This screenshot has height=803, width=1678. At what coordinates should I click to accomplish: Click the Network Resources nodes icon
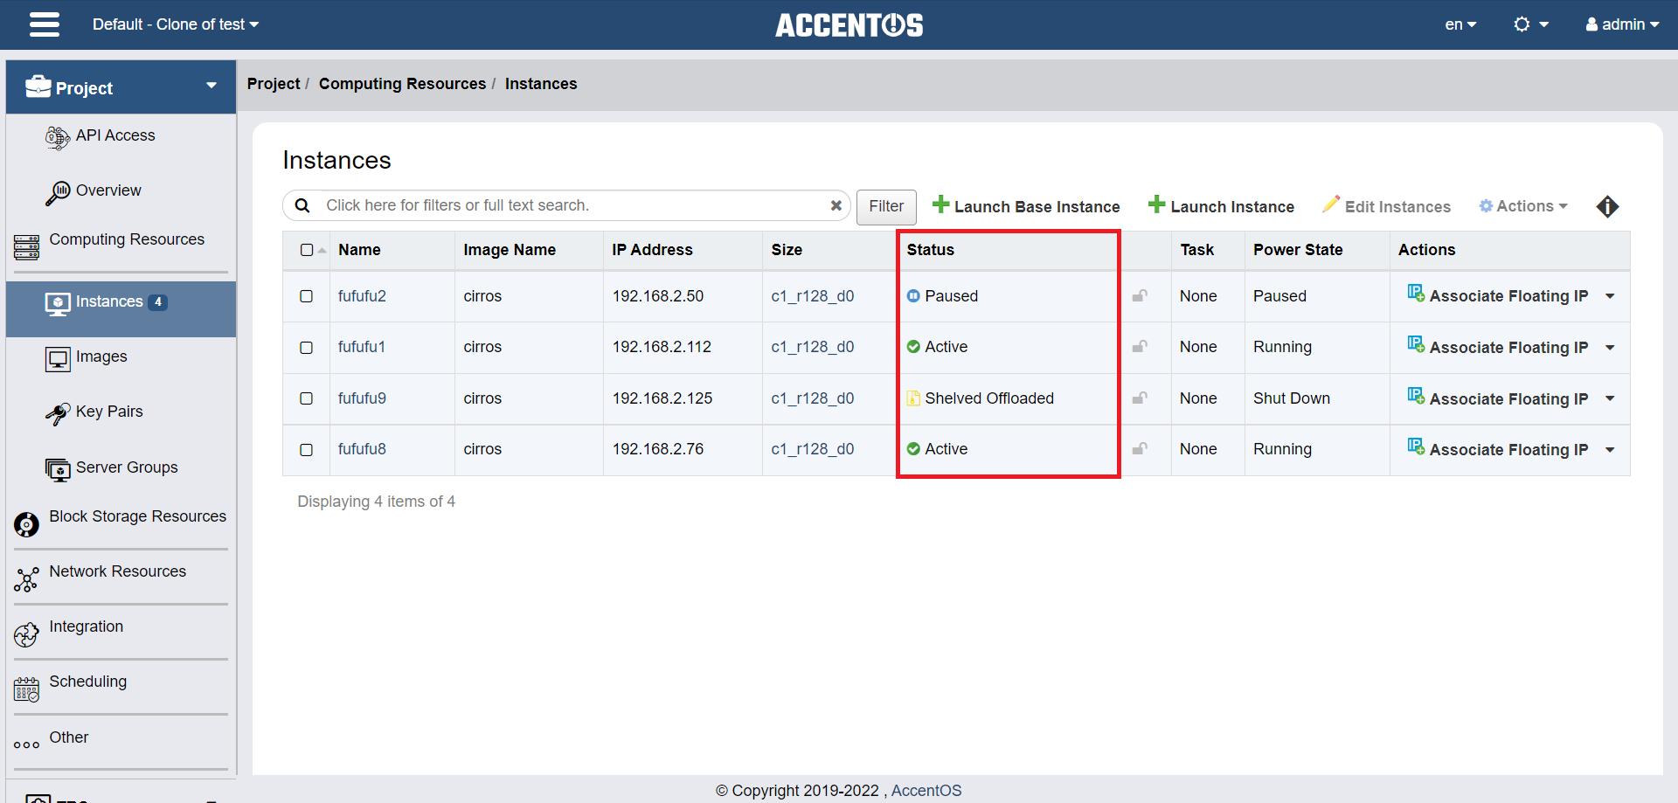tap(27, 579)
